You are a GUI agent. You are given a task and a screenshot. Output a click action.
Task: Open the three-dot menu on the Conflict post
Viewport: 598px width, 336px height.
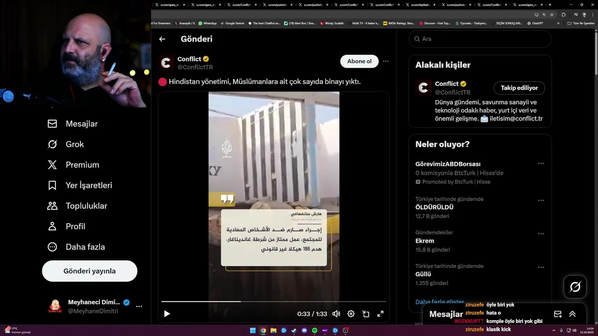pyautogui.click(x=385, y=61)
